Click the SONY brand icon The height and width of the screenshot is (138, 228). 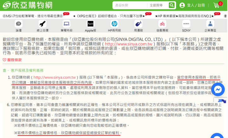(x=186, y=24)
